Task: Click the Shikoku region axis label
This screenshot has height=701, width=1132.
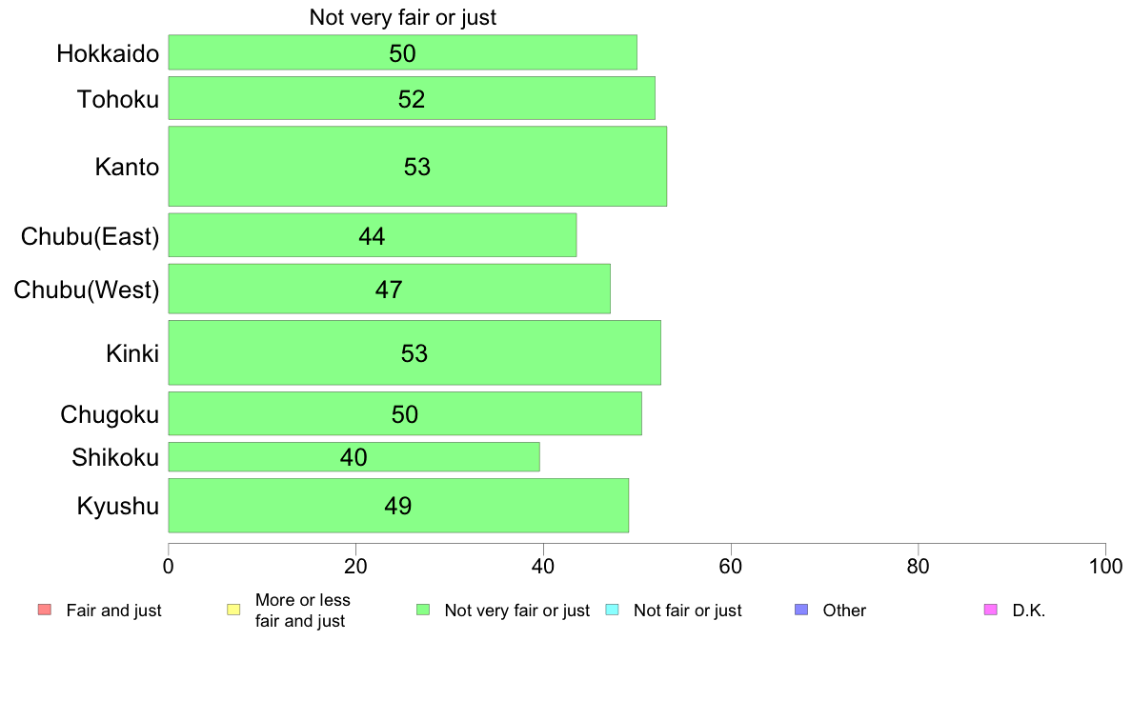Action: [115, 457]
